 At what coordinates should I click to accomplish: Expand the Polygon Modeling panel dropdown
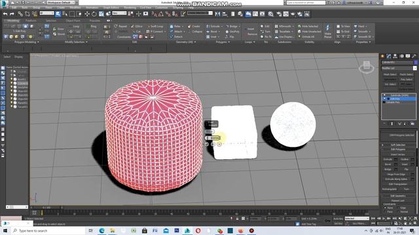click(26, 42)
